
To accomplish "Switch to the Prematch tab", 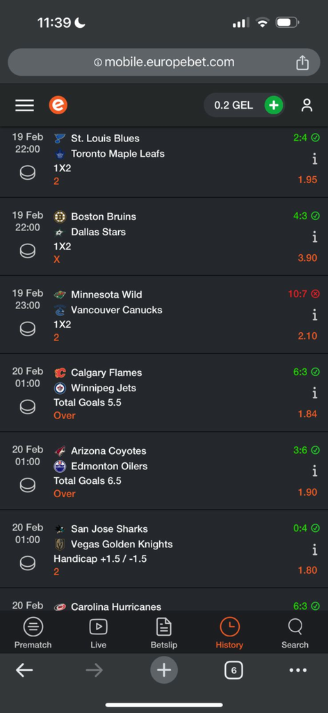I will tap(33, 634).
